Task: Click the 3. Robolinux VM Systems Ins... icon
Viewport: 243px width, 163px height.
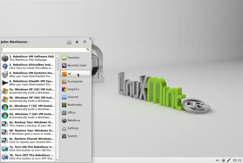Action: [x=5, y=74]
